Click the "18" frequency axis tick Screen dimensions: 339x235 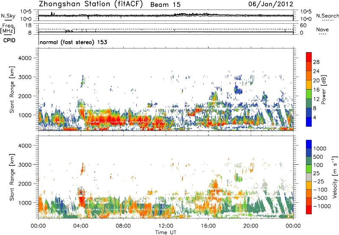[x=28, y=25]
